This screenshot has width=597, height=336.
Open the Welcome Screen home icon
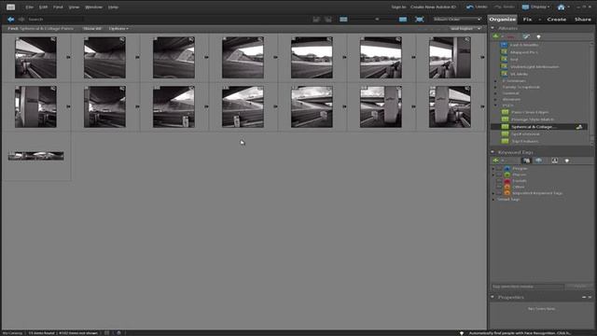point(561,7)
